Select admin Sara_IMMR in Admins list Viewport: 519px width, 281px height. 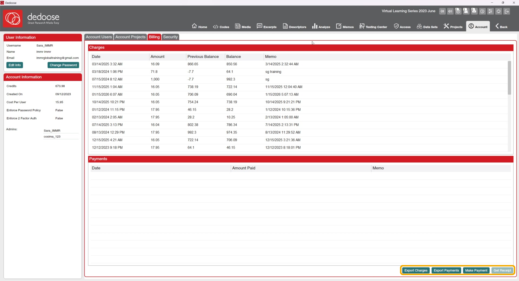(61, 131)
